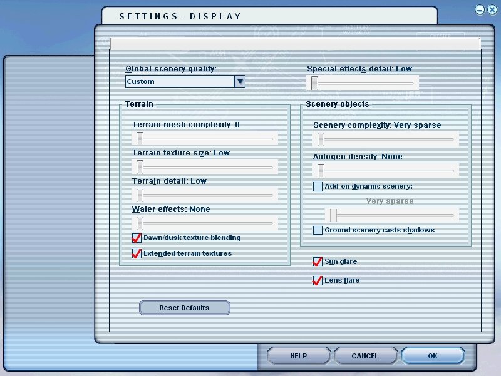501x376 pixels.
Task: Enable Add-on dynamic scenery checkbox
Action: pos(318,186)
